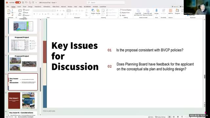
Task: Open the Paste dropdown arrow
Action: pos(9,15)
